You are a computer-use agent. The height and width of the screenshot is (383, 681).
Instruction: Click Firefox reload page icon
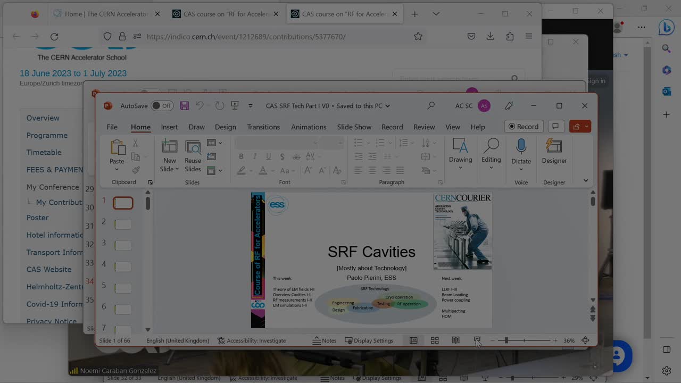(54, 37)
